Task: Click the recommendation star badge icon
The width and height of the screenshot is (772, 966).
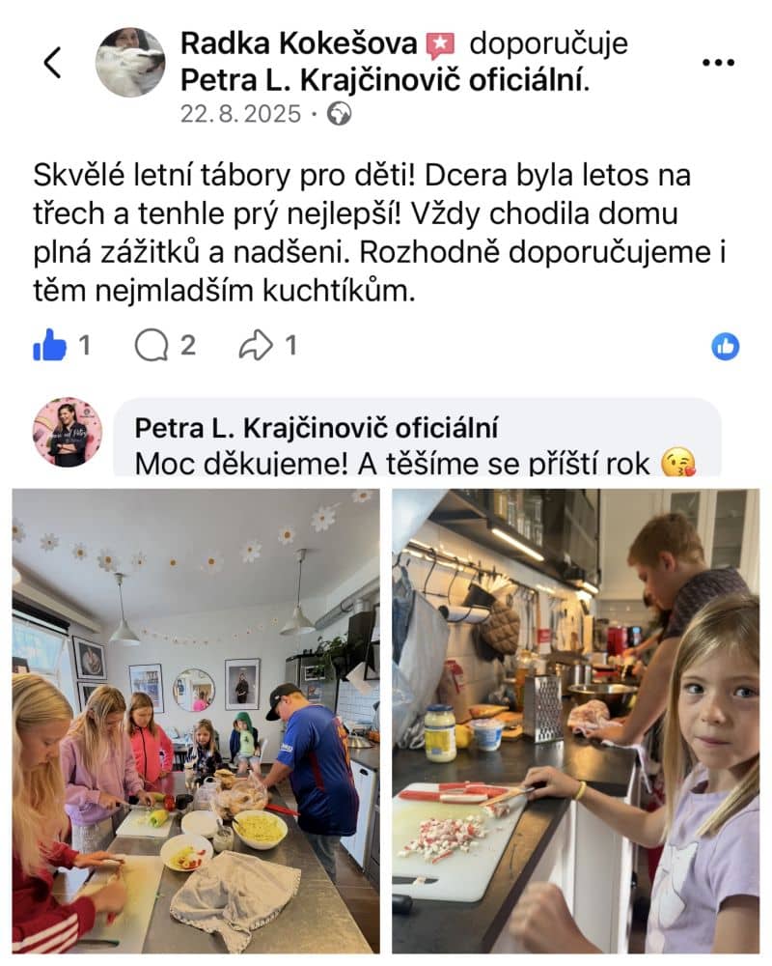Action: tap(441, 45)
